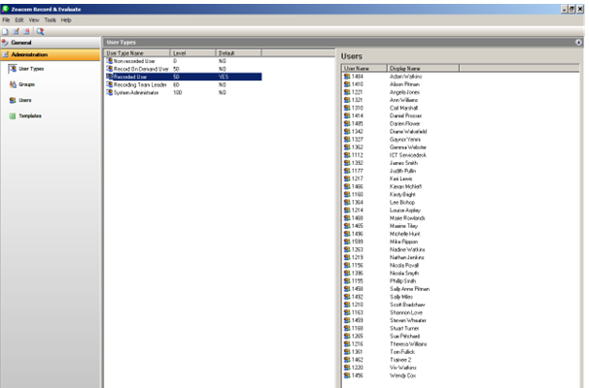Screen dimensions: 589x388
Task: Click the user icon for 1484
Action: tap(347, 76)
